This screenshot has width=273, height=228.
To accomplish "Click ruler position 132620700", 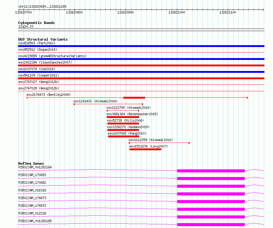I will (x=24, y=12).
